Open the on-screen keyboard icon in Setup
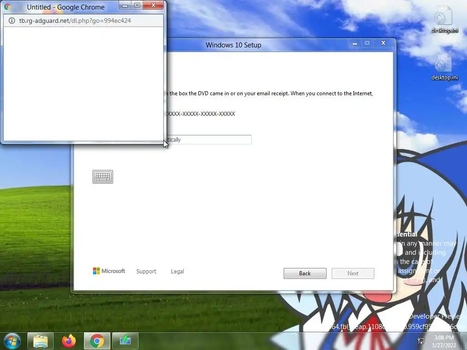 coord(103,177)
